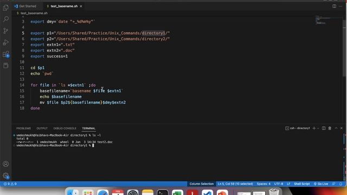Open the Explorer view in activity bar
This screenshot has height=195, width=347.
pyautogui.click(x=6, y=8)
